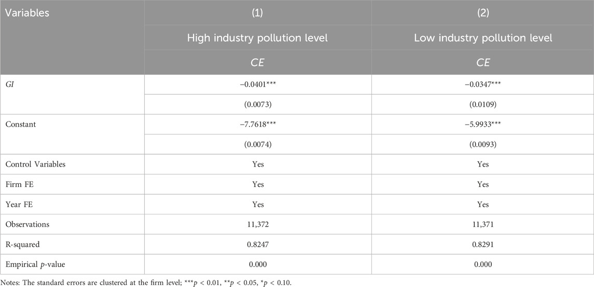Select the column (2) header

483,13
